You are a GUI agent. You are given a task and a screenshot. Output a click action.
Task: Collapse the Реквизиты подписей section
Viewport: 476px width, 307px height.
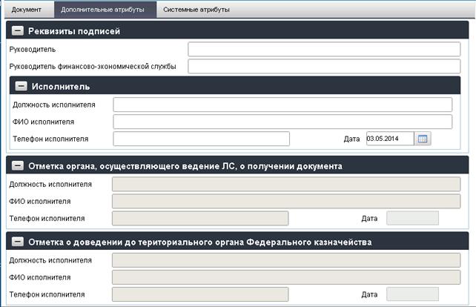pos(18,30)
